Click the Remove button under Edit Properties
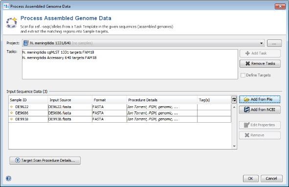289x187 pixels. pyautogui.click(x=260, y=135)
